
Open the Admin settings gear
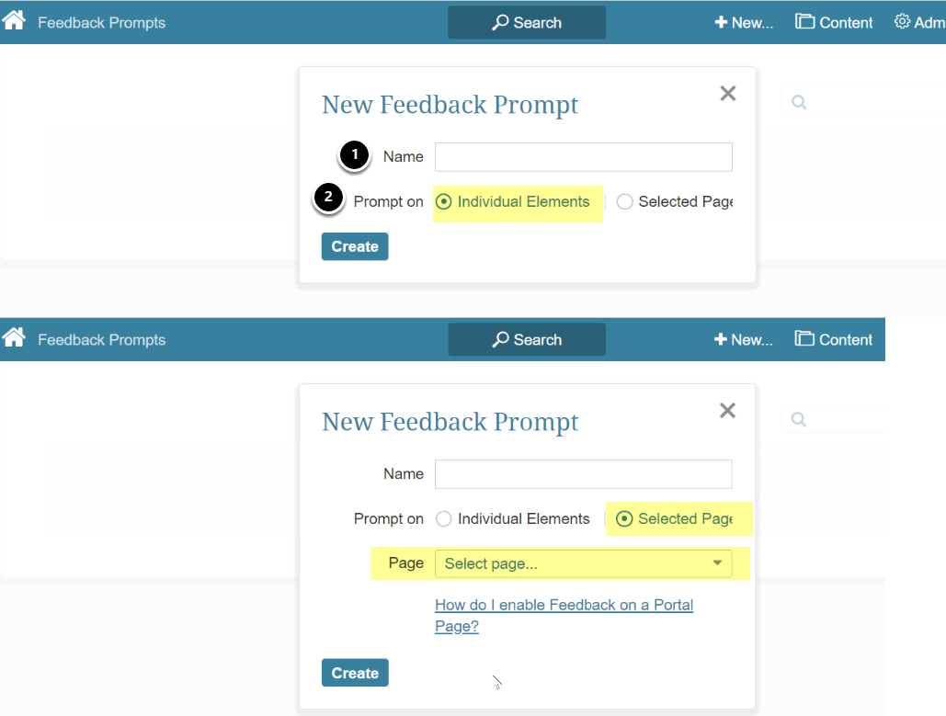click(904, 21)
